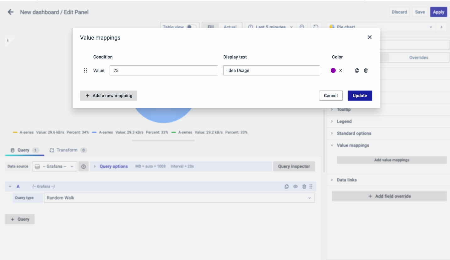Screen dimensions: 450x260
Task: Open the Data source dropdown
Action: 55,167
